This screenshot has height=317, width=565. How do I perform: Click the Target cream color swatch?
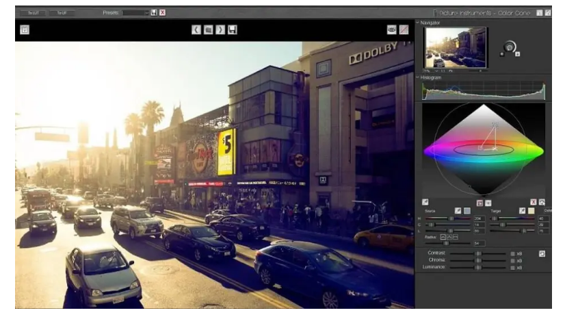pos(531,211)
